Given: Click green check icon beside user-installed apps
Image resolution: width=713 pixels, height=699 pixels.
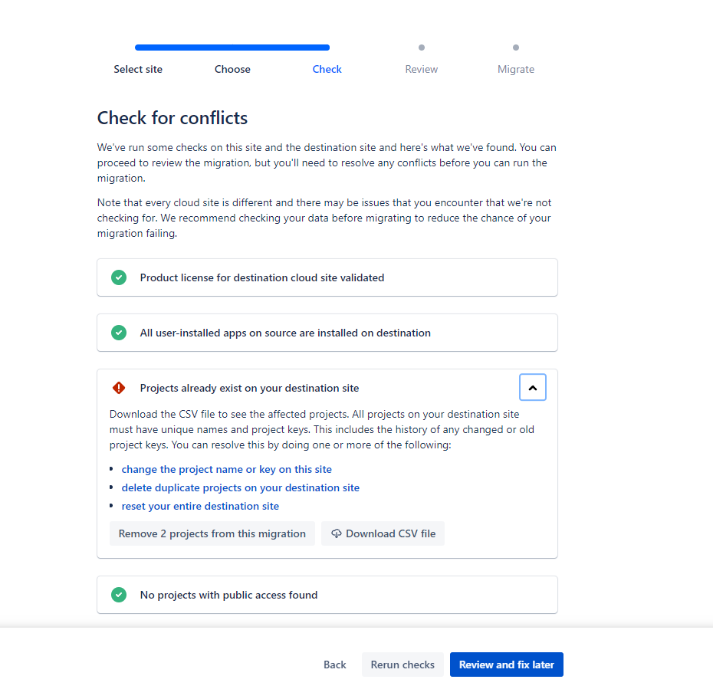Looking at the screenshot, I should pyautogui.click(x=119, y=333).
